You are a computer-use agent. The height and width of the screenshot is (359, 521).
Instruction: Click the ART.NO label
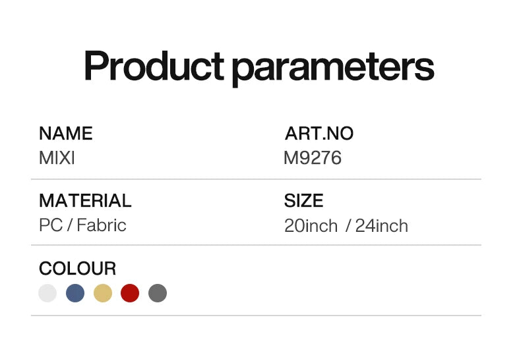pyautogui.click(x=319, y=134)
